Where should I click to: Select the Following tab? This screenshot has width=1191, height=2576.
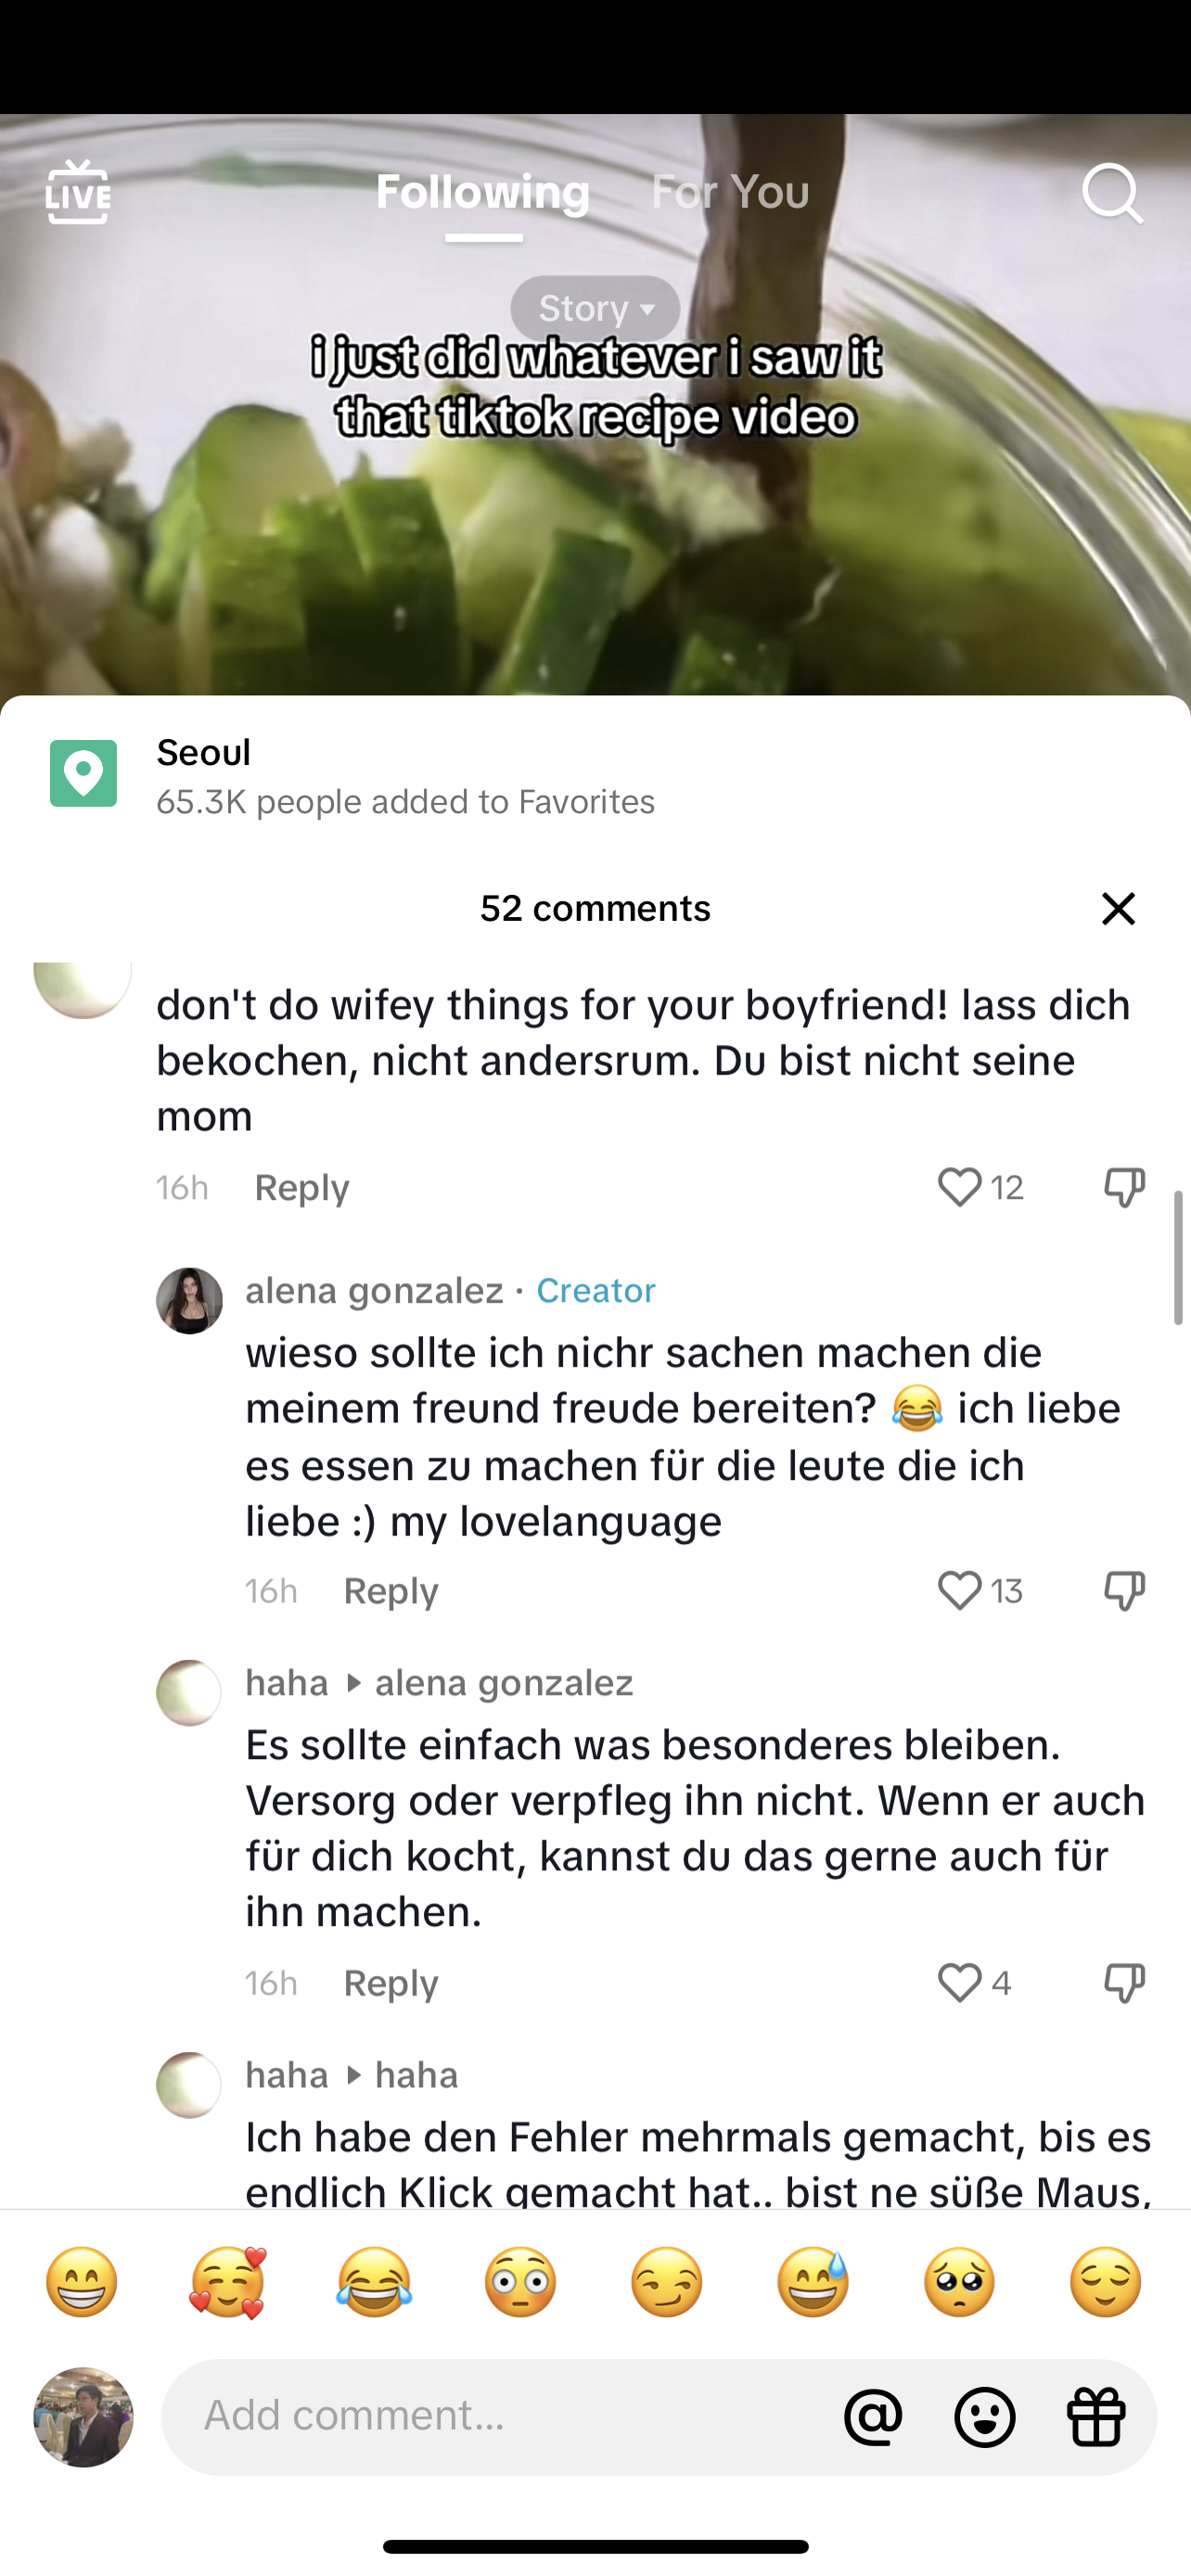[483, 191]
